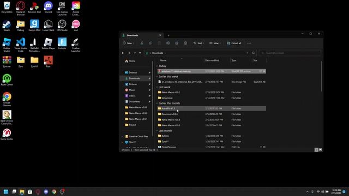Collapse the Last week group

click(x=157, y=87)
